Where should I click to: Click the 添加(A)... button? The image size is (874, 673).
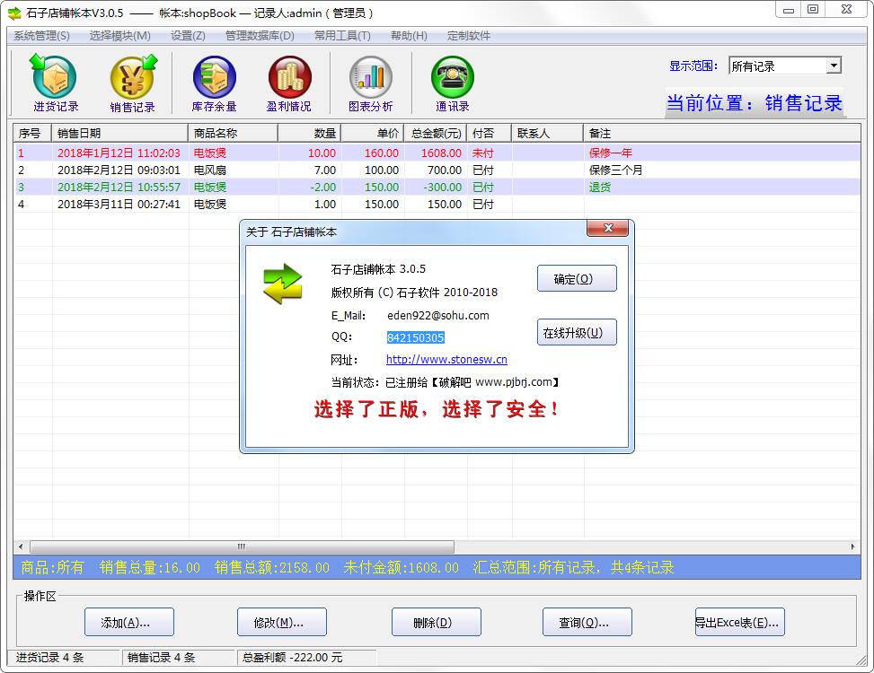coord(128,622)
